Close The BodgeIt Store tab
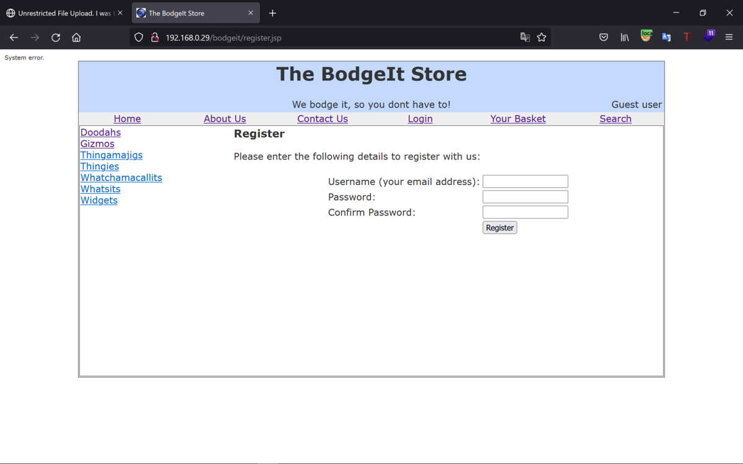743x464 pixels. [x=251, y=13]
